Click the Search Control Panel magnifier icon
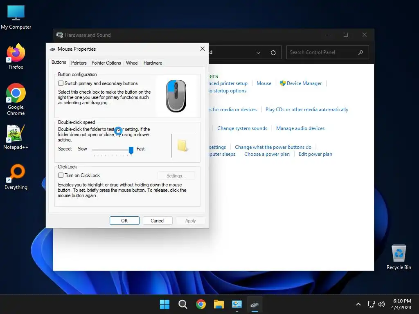The image size is (419, 314). click(x=360, y=52)
